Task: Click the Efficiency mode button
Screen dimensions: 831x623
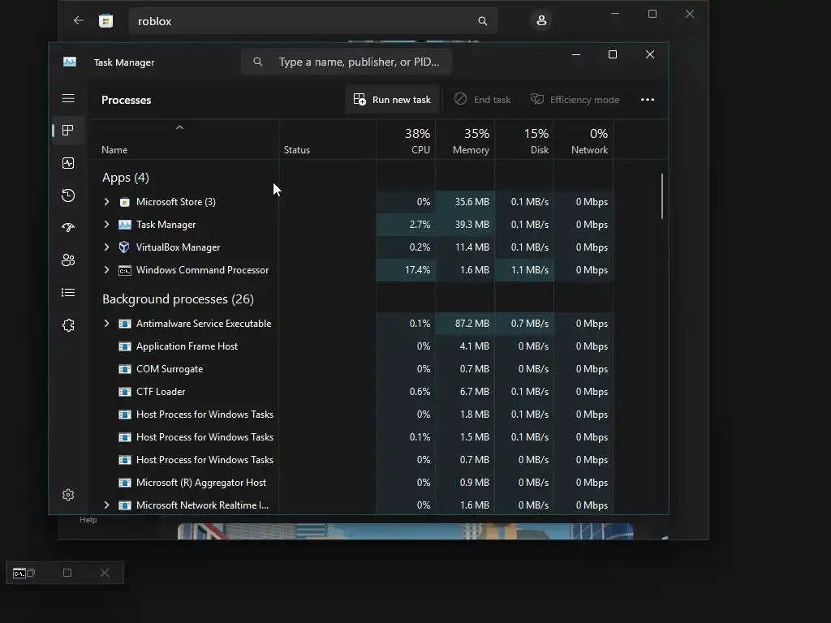Action: [575, 100]
